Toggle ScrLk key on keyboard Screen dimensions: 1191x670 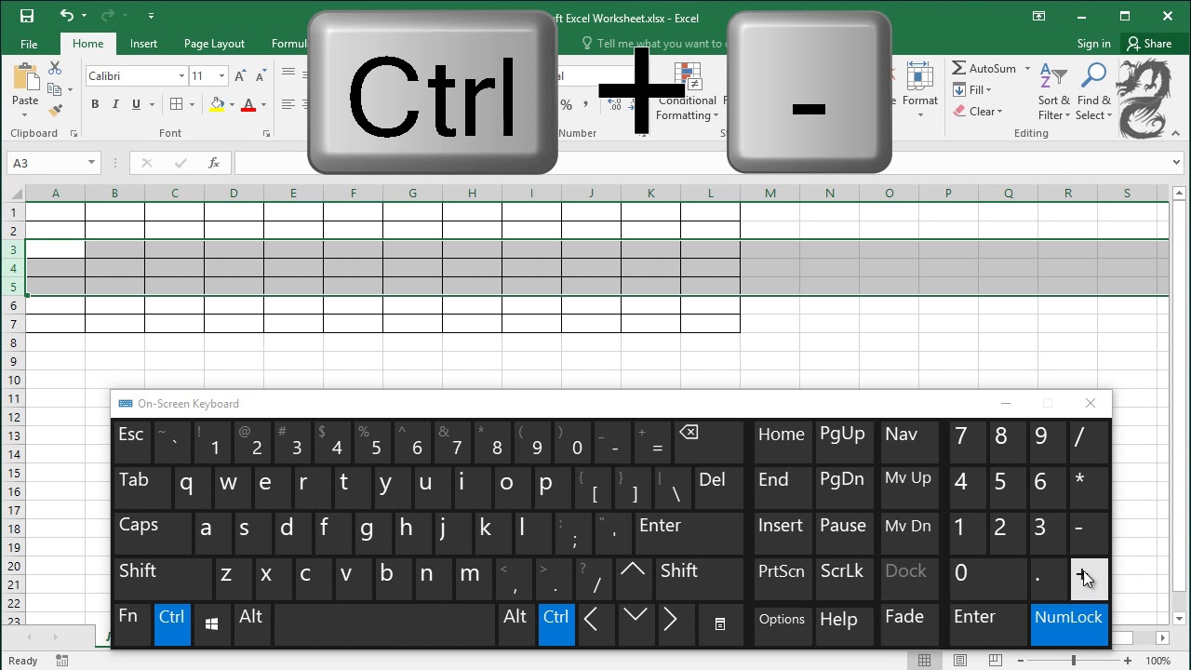pyautogui.click(x=843, y=579)
